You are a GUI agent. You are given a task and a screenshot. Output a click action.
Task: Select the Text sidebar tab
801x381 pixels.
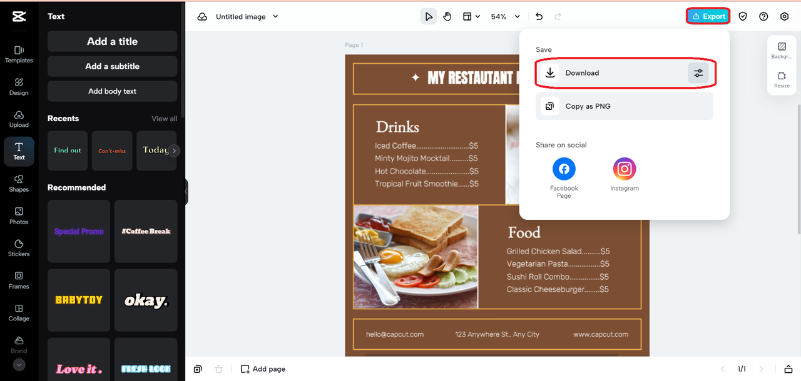click(x=19, y=152)
